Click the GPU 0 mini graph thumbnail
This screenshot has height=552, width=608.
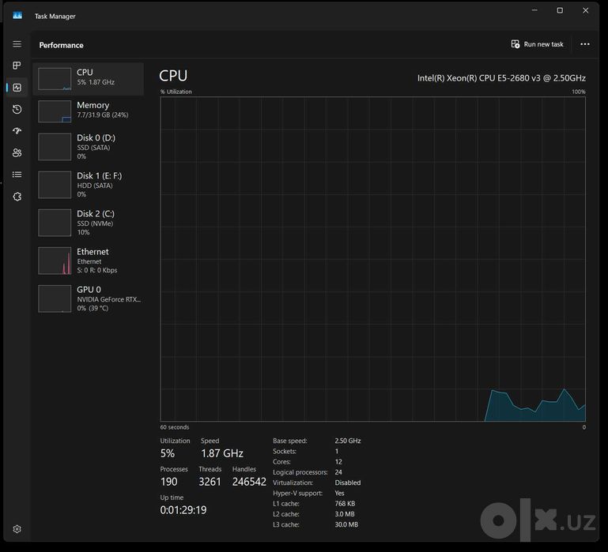[55, 299]
